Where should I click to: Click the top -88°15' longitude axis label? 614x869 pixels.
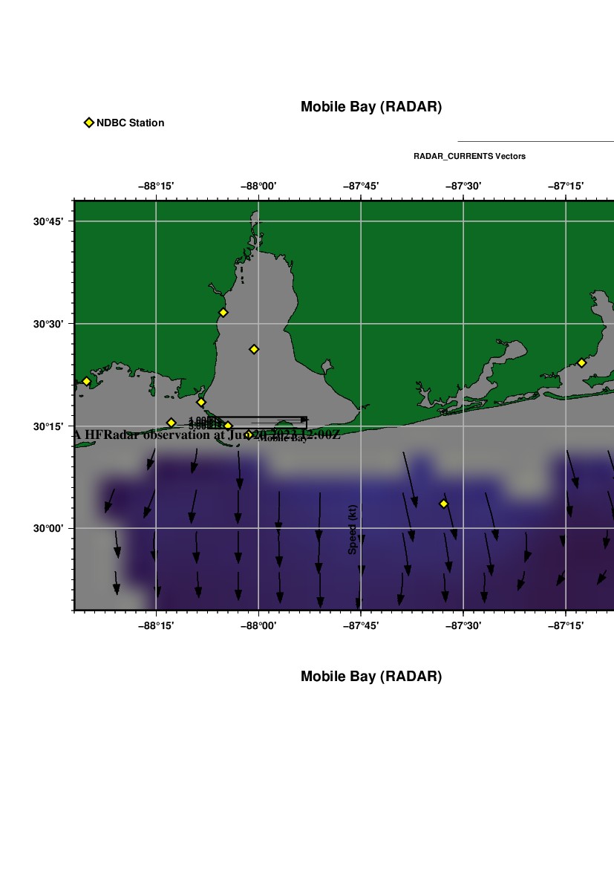[x=156, y=186]
